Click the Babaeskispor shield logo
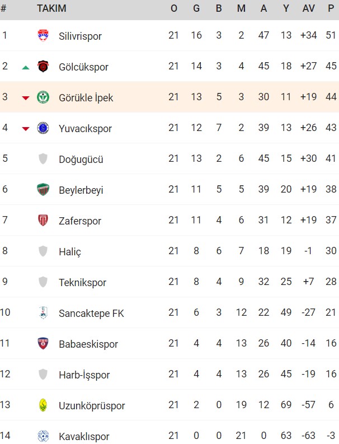The width and height of the screenshot is (339, 444). tap(43, 343)
